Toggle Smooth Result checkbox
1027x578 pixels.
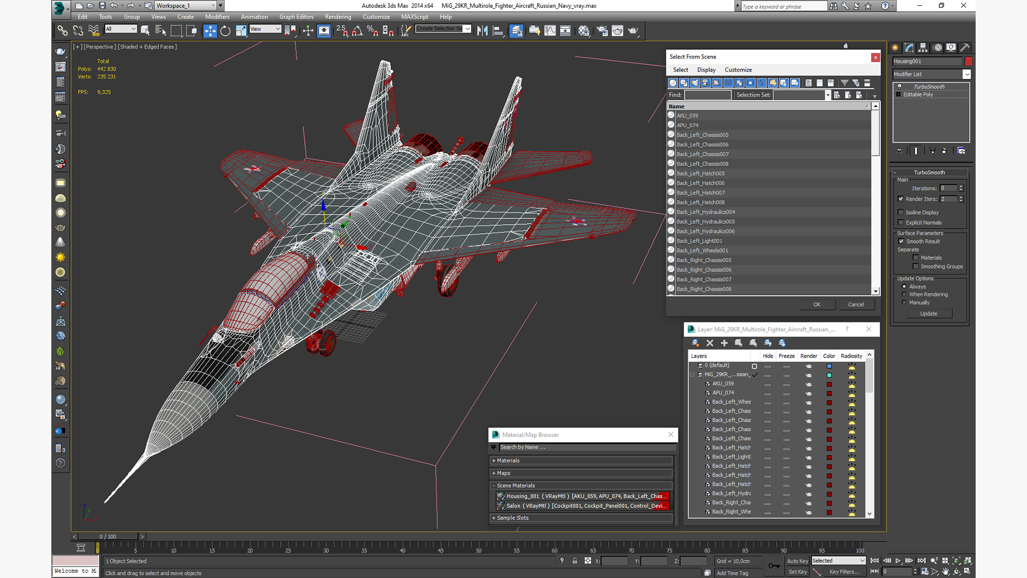pos(901,241)
